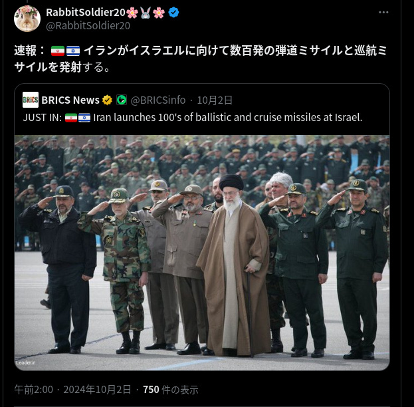Click the Iran flag emoji in Japanese tweet
414x407 pixels.
click(58, 51)
